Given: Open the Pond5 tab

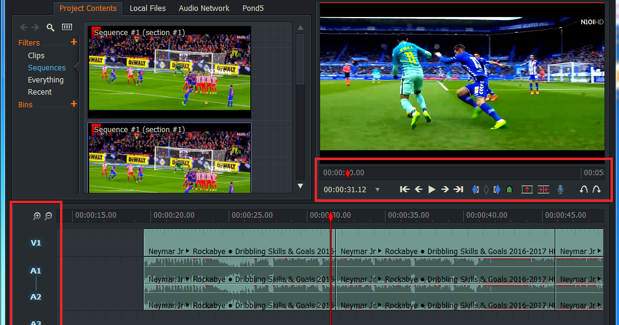Looking at the screenshot, I should tap(253, 8).
